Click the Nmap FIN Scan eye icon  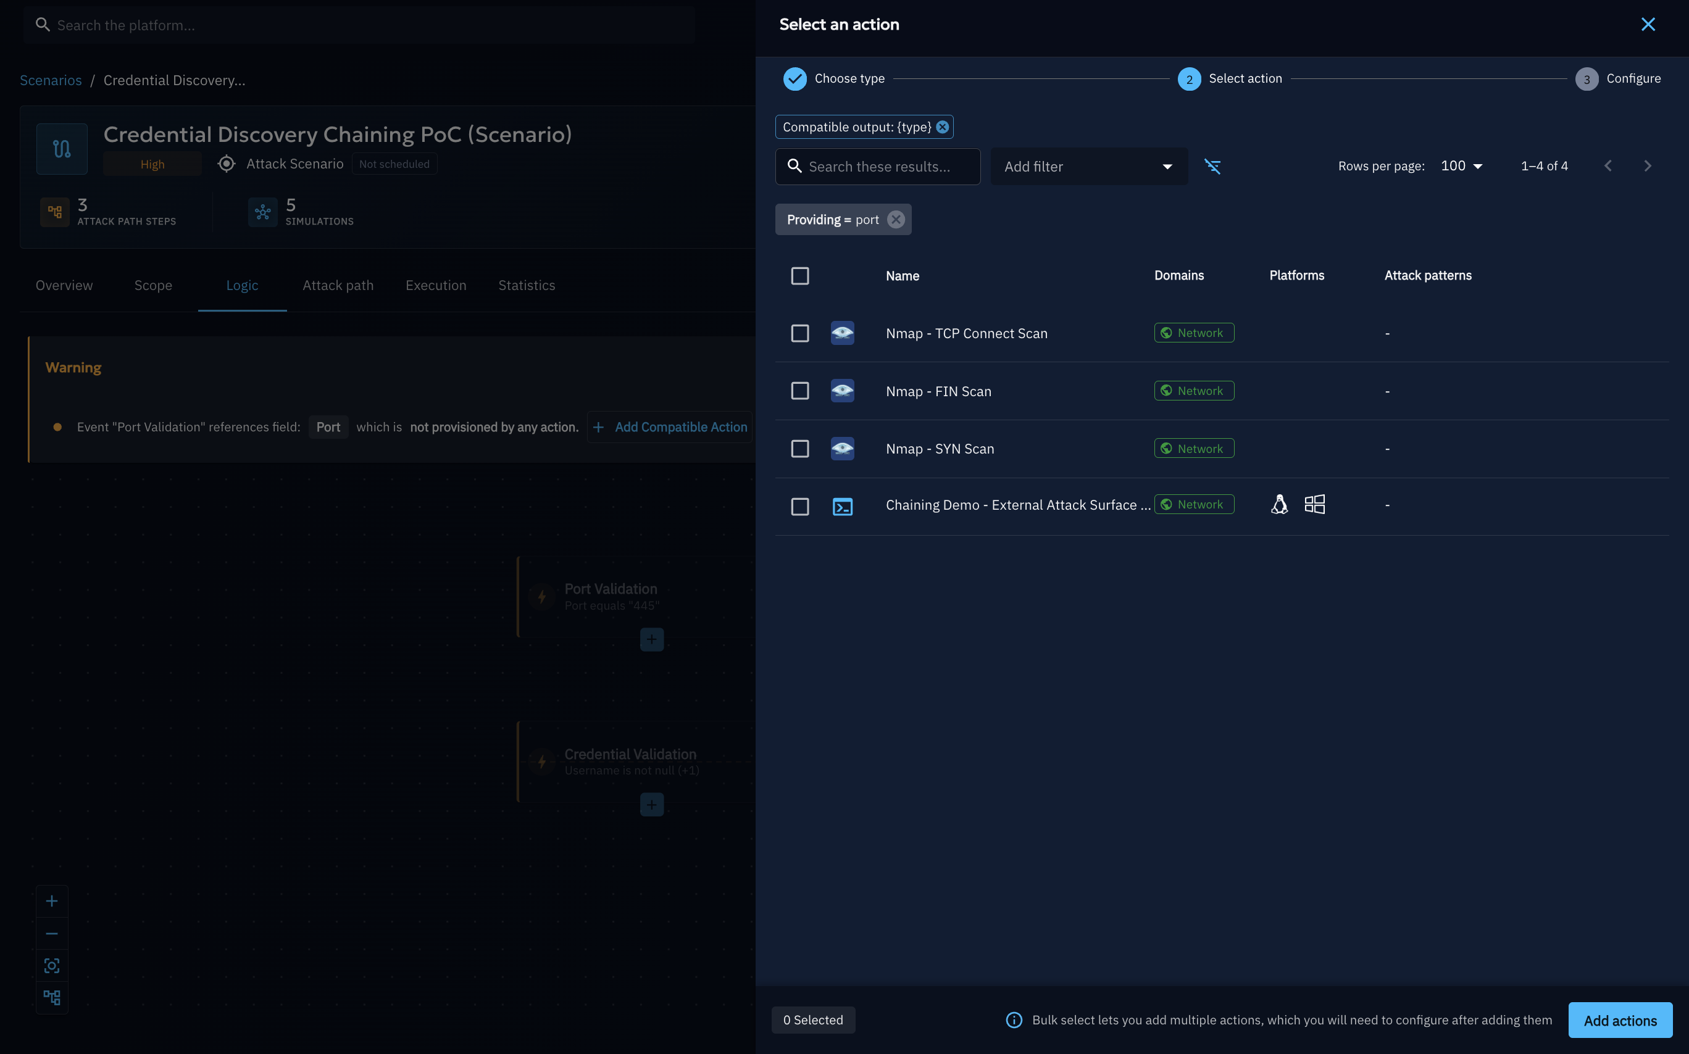843,391
